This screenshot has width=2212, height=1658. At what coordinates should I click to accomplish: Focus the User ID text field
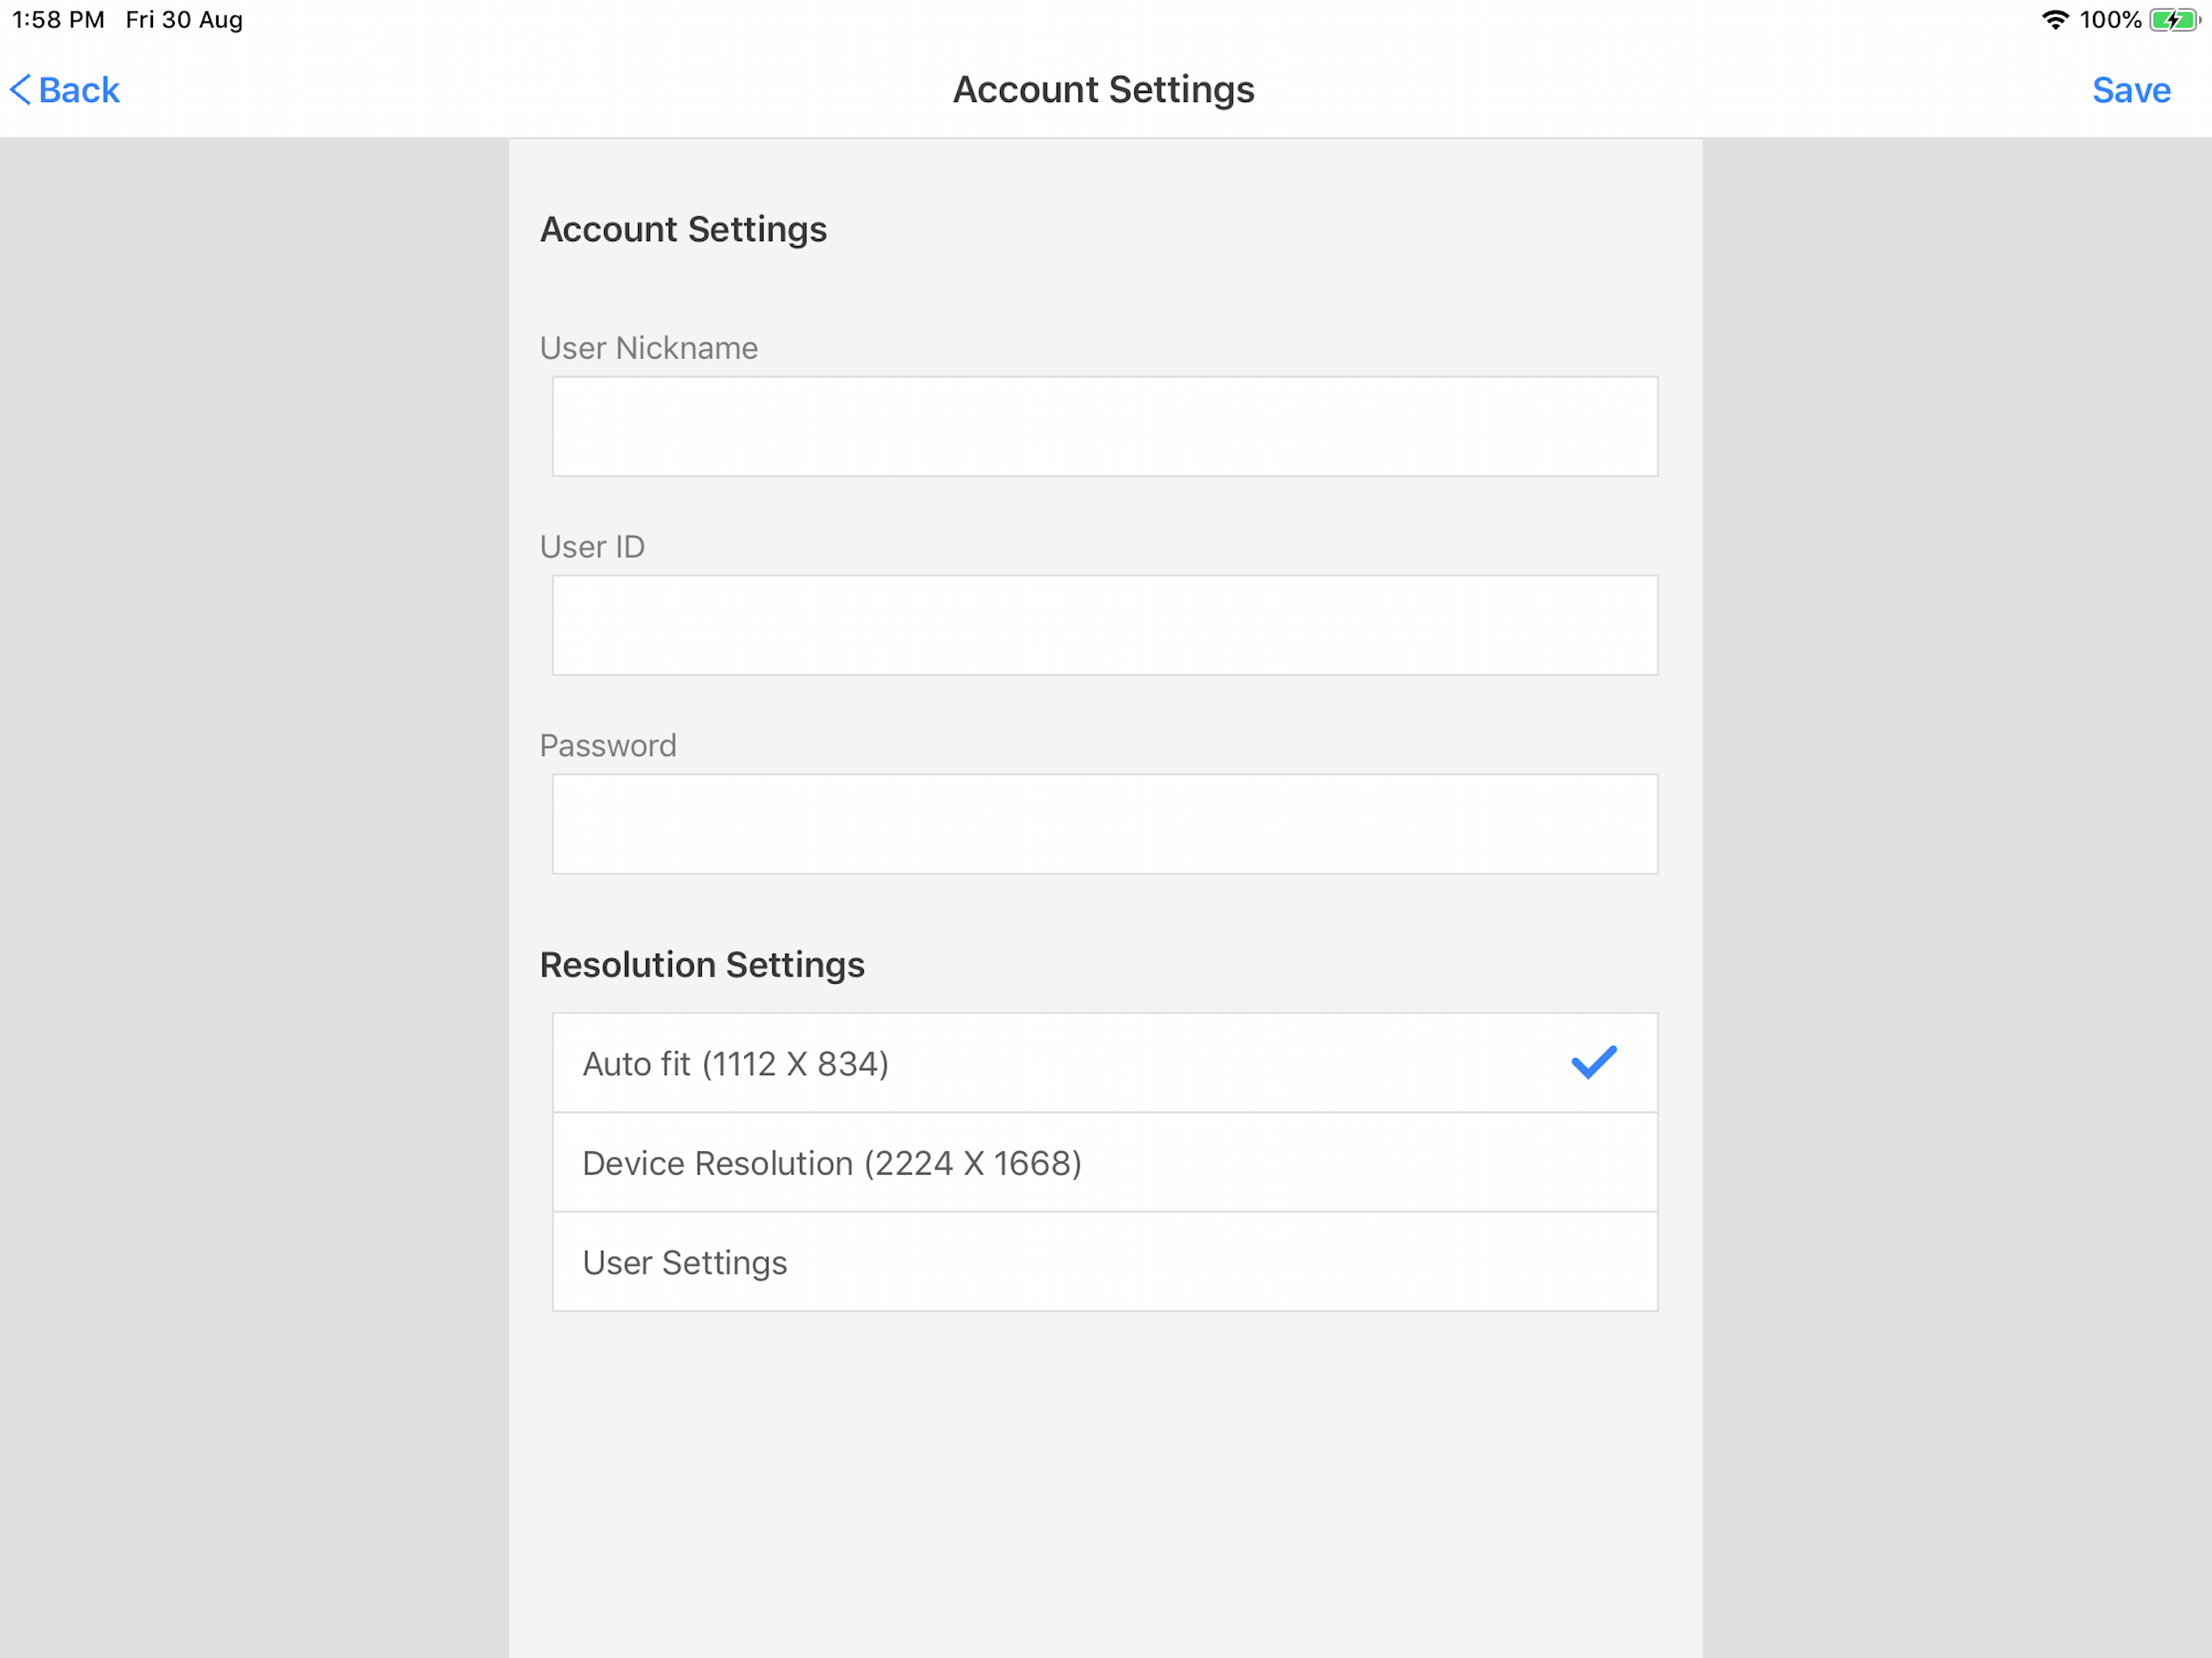[1105, 625]
